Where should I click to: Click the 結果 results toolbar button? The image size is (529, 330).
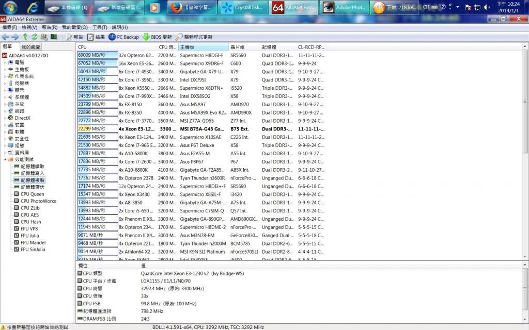pos(96,37)
